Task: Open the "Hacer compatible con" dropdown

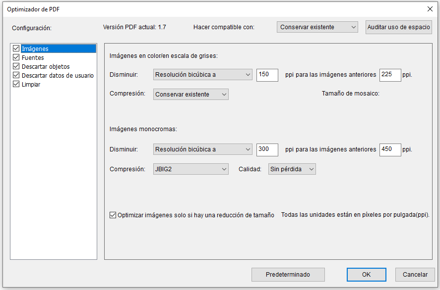Action: pos(317,27)
